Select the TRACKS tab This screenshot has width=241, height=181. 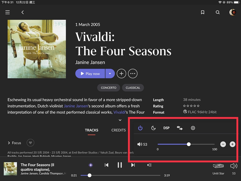[92, 130]
